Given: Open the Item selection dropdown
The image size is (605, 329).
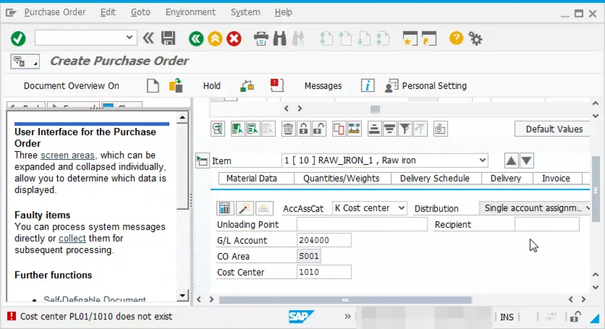Looking at the screenshot, I should pos(482,161).
